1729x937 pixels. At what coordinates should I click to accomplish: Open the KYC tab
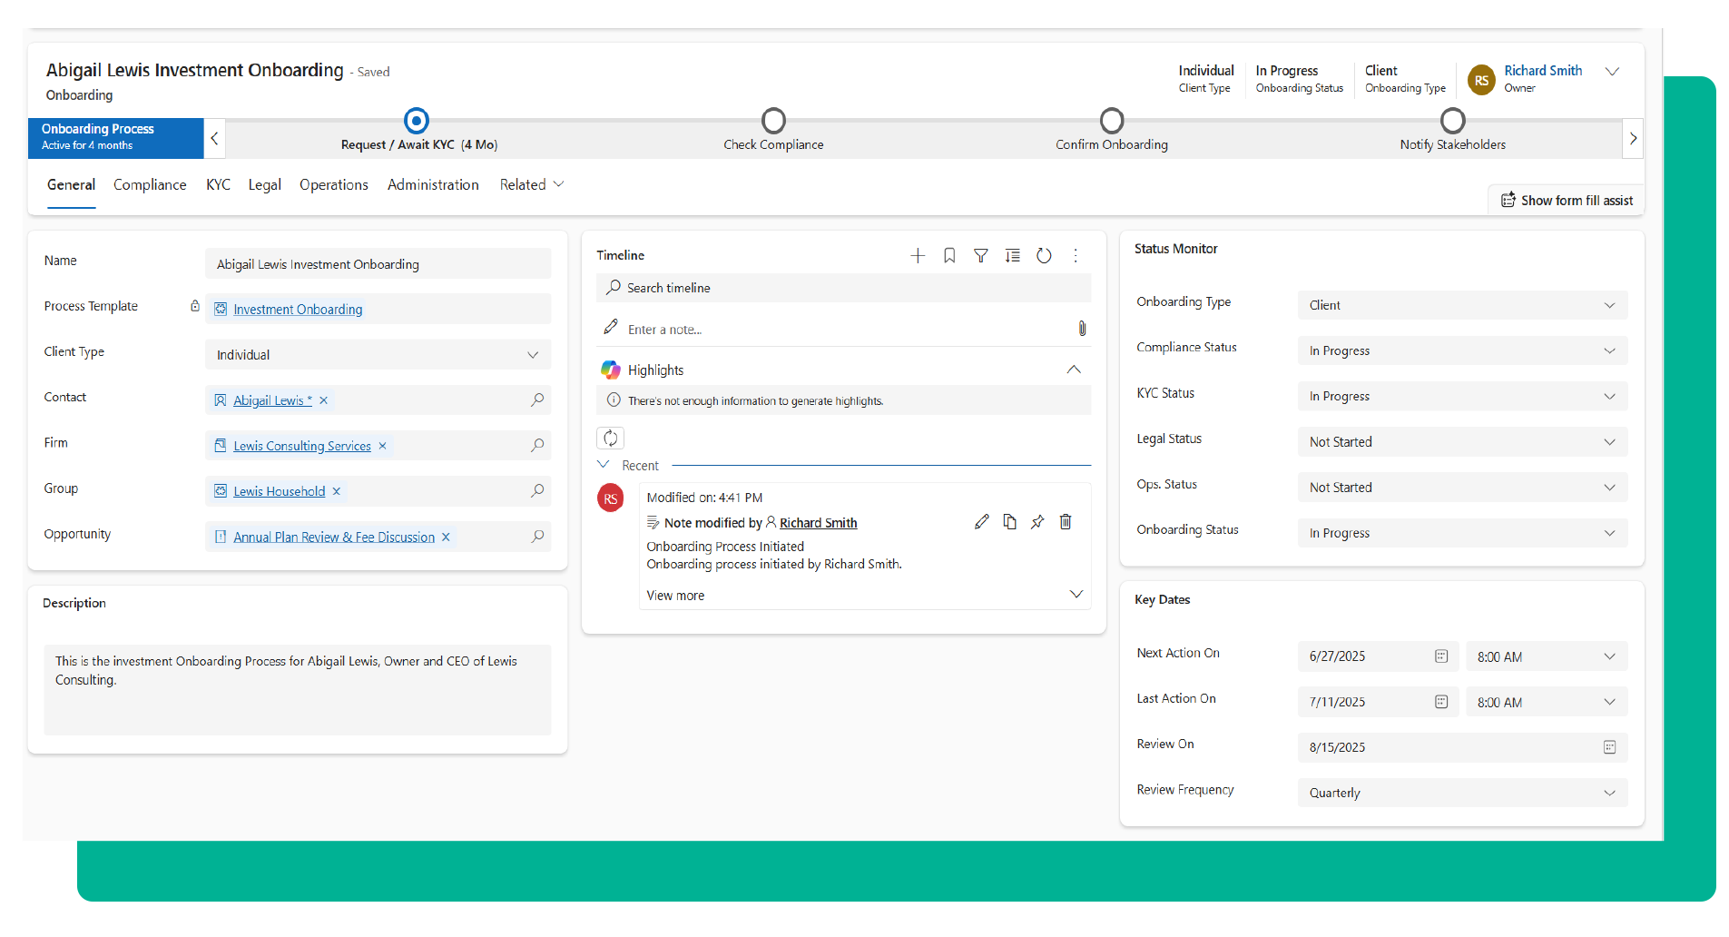pos(218,185)
